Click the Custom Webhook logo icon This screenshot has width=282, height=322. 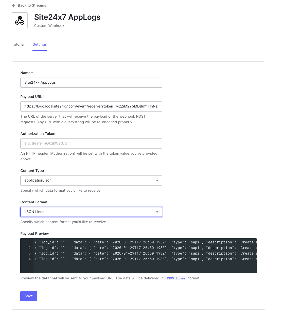[x=20, y=20]
